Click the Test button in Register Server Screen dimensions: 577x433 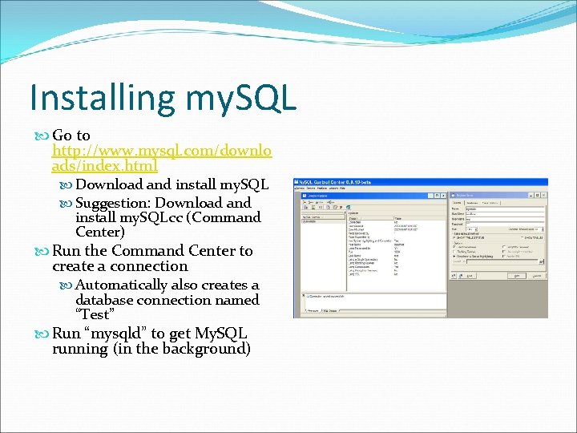466,276
